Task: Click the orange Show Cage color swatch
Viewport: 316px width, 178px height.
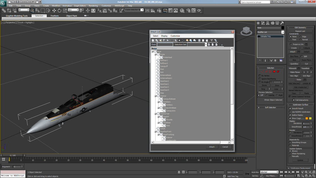Action: click(x=307, y=118)
